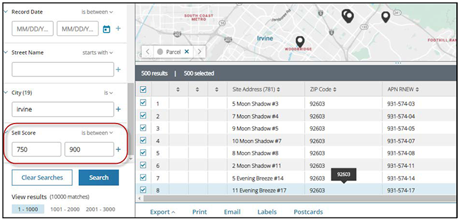Toggle the select-all checkbox in table header
This screenshot has width=459, height=220.
143,90
